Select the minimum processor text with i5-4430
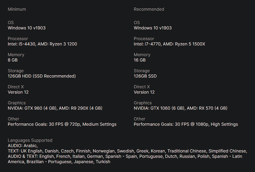 tap(42, 44)
